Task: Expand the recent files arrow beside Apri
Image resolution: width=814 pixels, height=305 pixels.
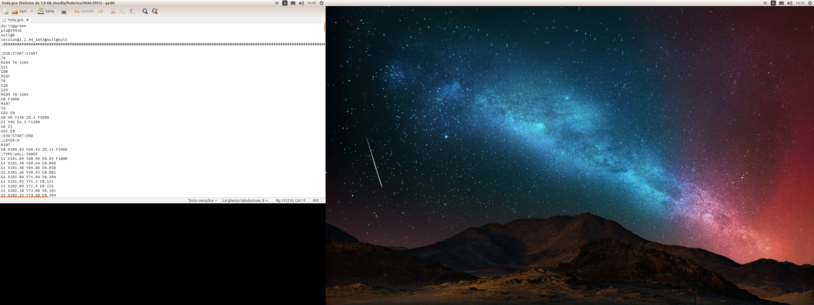Action: point(32,11)
